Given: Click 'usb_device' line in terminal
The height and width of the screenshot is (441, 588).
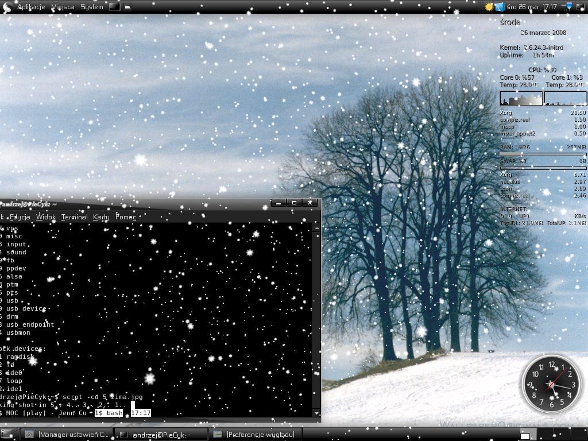Looking at the screenshot, I should pyautogui.click(x=26, y=308).
